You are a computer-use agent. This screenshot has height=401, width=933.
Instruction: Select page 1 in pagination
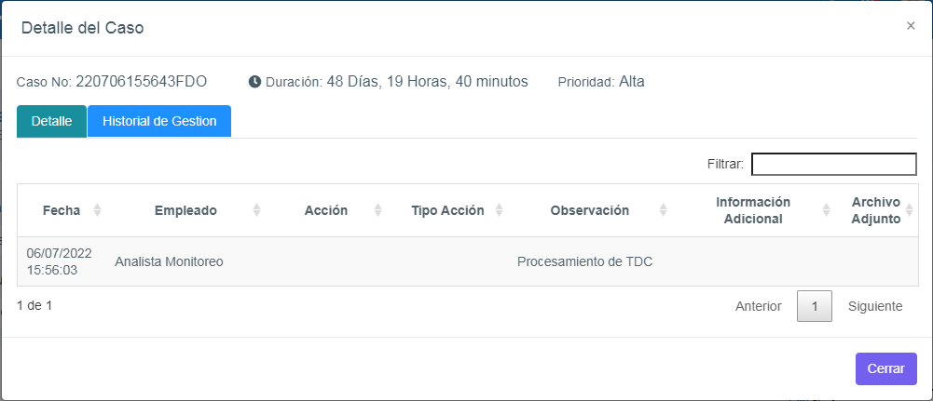click(x=815, y=306)
